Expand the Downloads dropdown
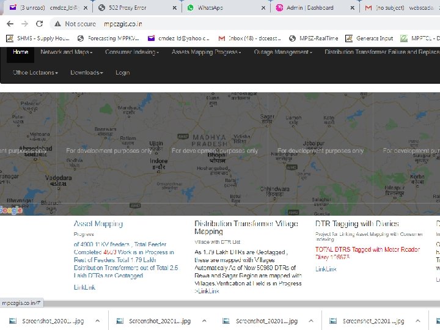440x330 pixels. (x=87, y=73)
